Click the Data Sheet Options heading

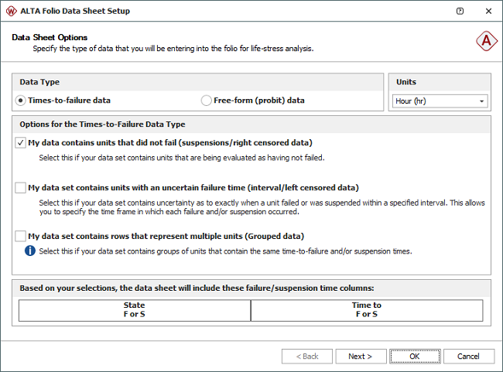[x=50, y=37]
